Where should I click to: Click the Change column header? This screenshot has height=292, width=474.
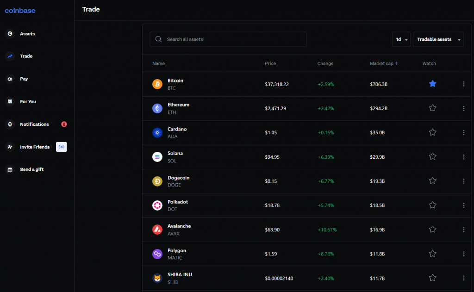coord(325,63)
